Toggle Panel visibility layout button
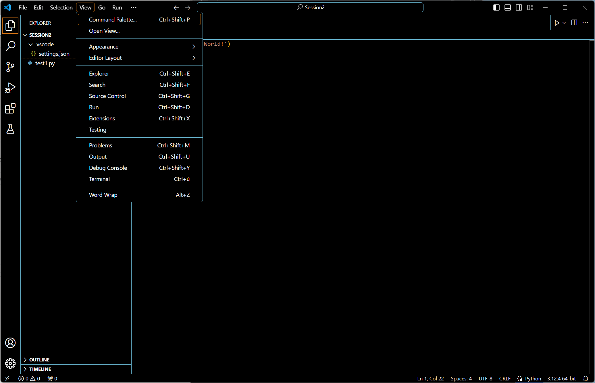This screenshot has width=595, height=383. [x=508, y=7]
